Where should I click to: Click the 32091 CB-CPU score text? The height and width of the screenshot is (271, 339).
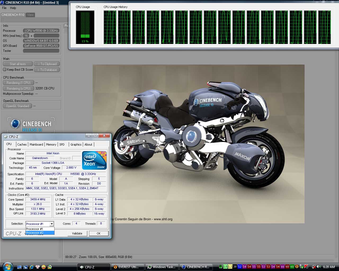pyautogui.click(x=45, y=88)
